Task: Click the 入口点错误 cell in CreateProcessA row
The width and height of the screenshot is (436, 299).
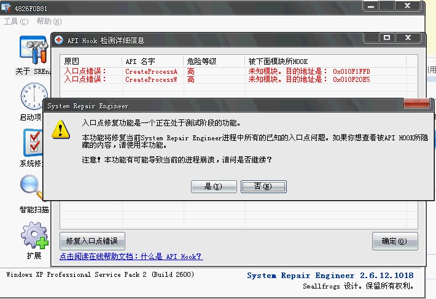Action: pos(85,71)
